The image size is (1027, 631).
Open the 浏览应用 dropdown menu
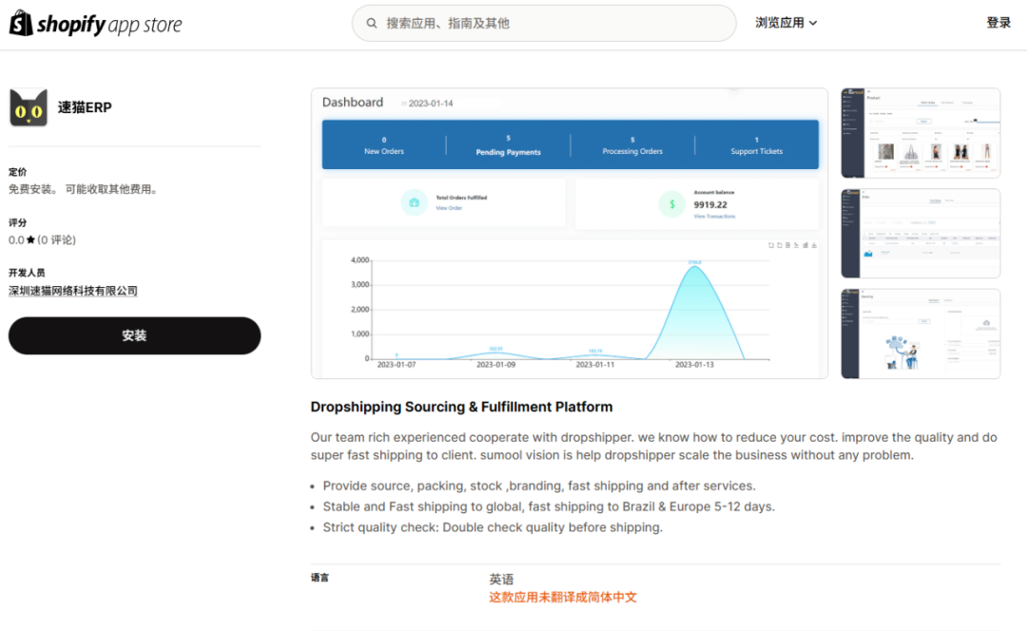[x=786, y=23]
